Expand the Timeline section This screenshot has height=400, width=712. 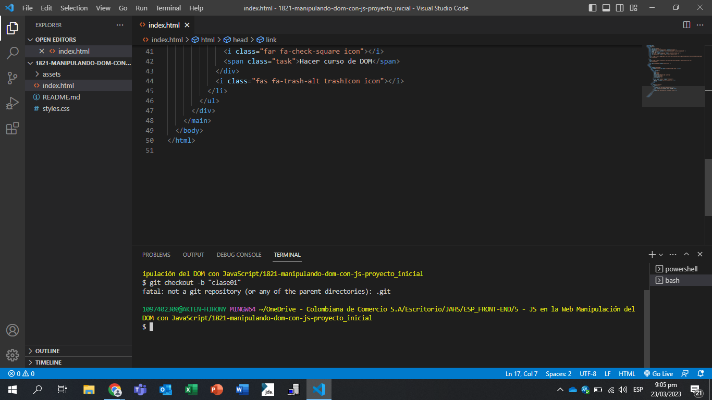78,362
